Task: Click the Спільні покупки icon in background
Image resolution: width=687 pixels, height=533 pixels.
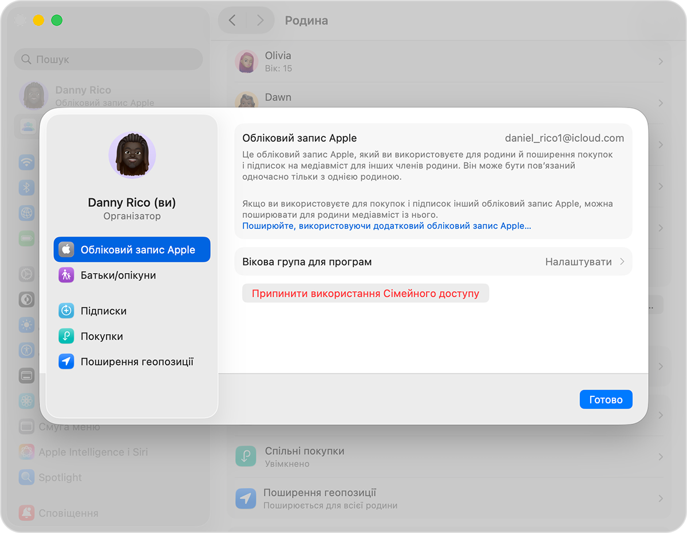Action: (246, 456)
